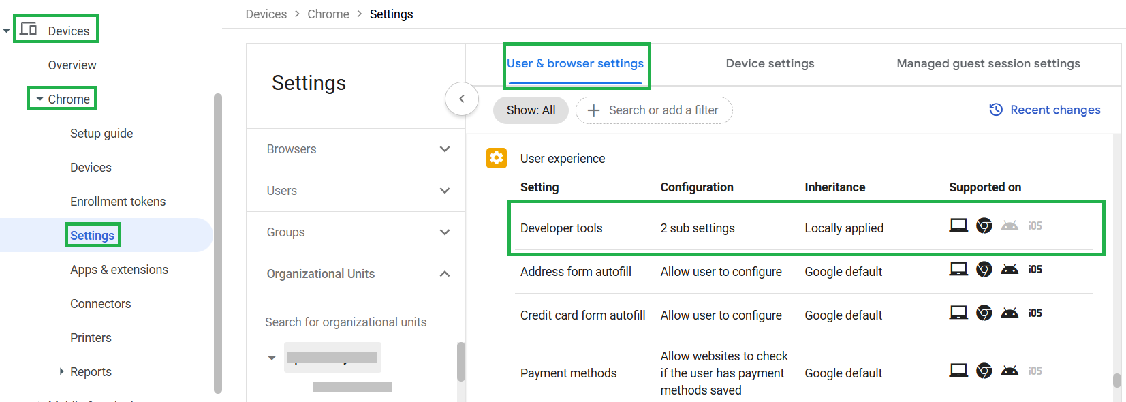Collapse the Organizational Units section

click(445, 274)
